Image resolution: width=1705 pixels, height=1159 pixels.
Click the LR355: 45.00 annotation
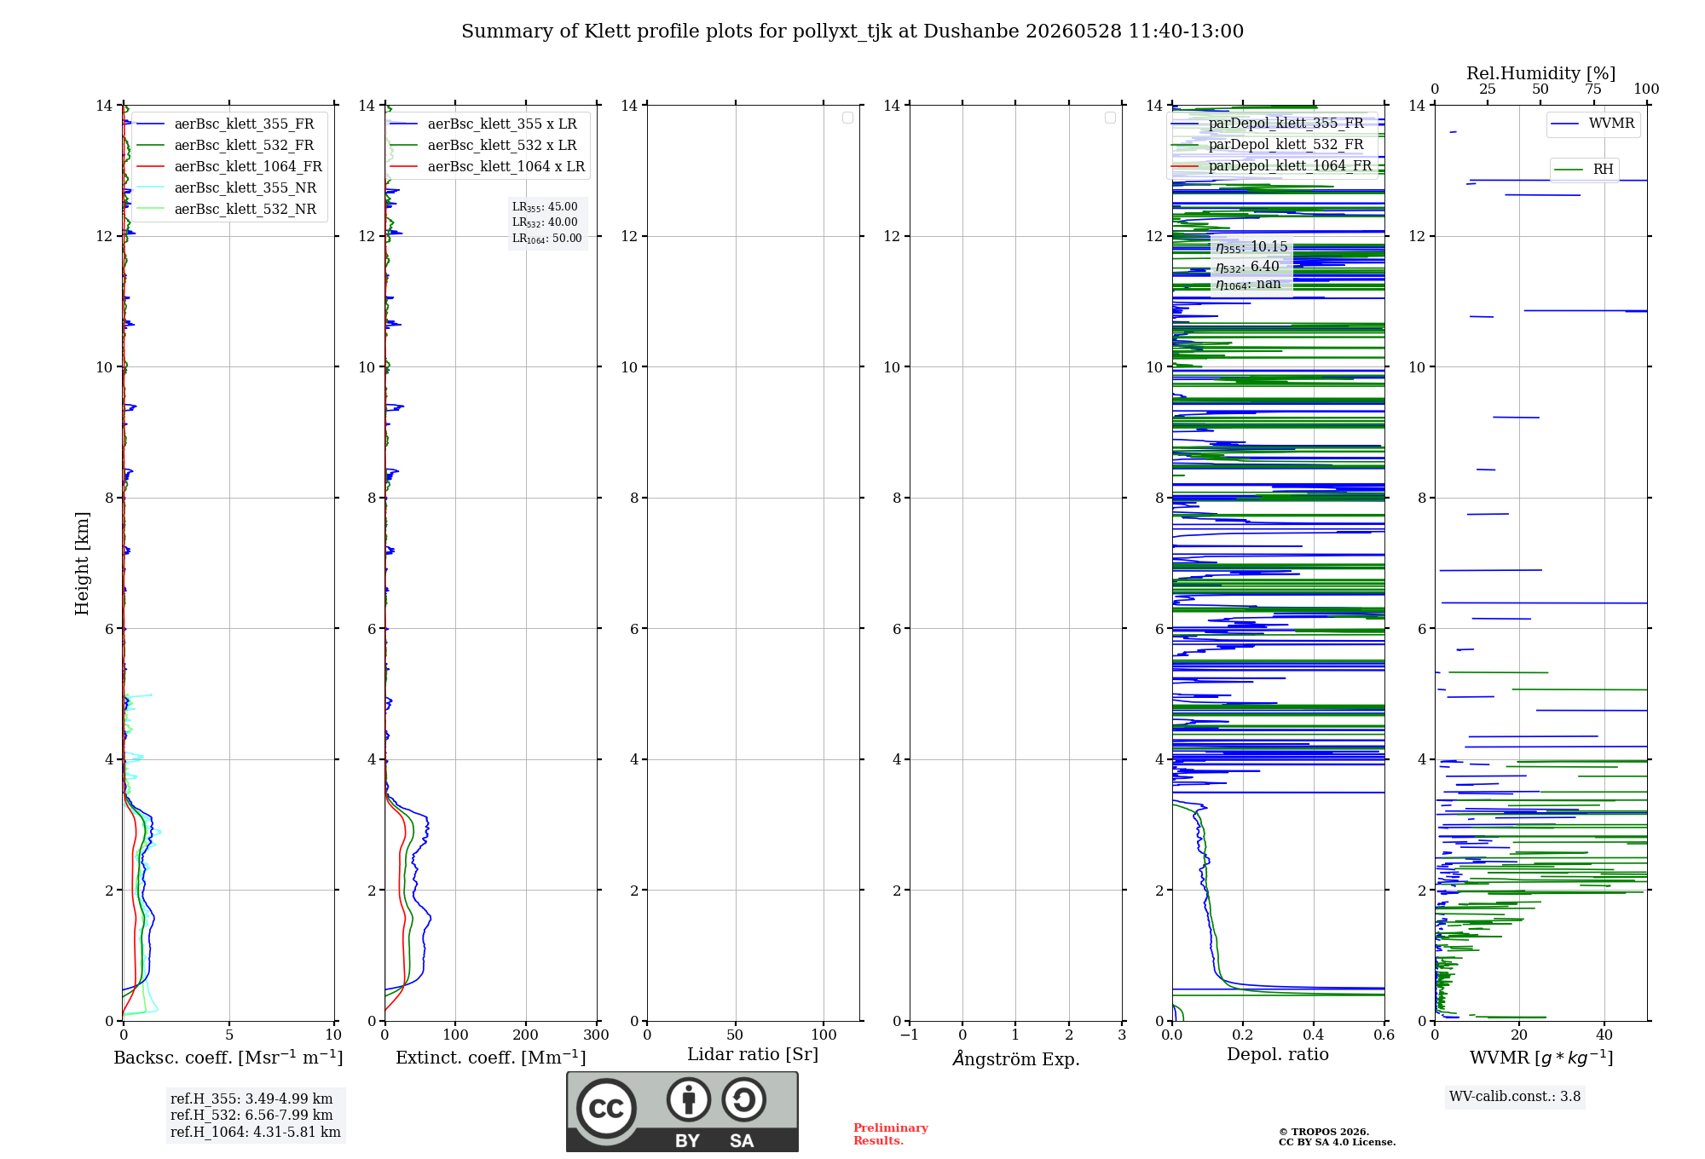[545, 207]
